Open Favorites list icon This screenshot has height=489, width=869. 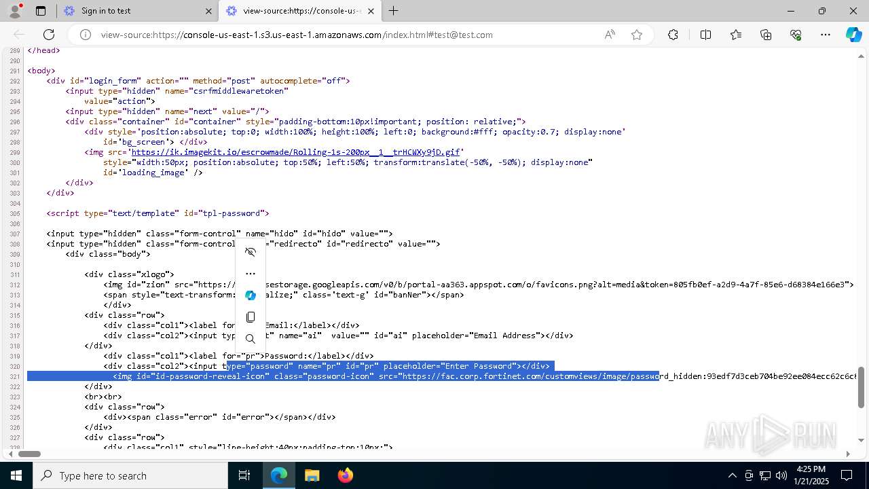[736, 35]
